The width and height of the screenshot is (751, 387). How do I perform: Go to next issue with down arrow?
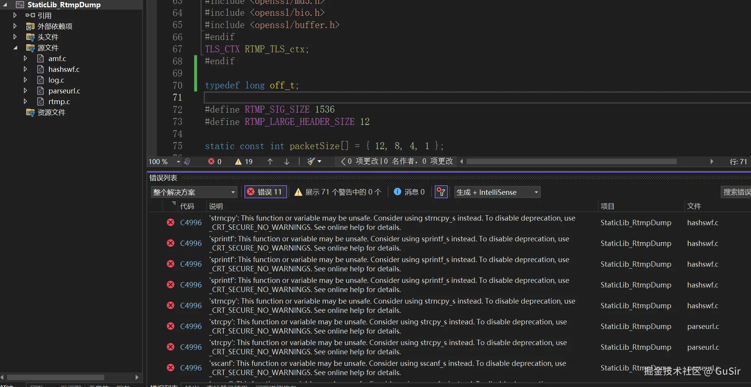pos(287,162)
